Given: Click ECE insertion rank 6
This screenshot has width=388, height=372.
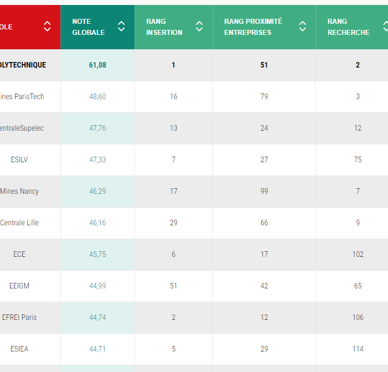Looking at the screenshot, I should [x=173, y=254].
